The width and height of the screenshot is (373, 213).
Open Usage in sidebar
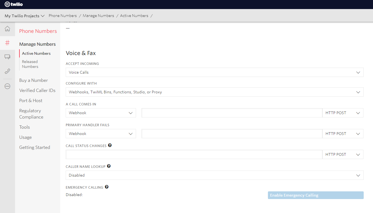point(25,137)
